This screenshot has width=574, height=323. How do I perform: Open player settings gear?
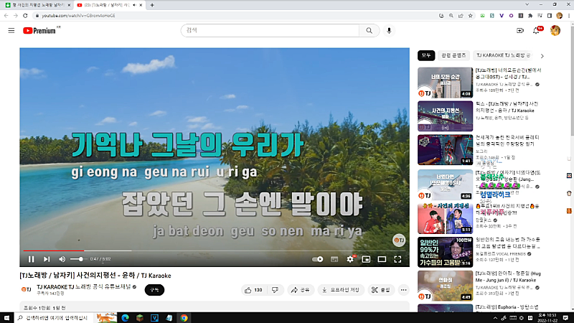coord(350,259)
